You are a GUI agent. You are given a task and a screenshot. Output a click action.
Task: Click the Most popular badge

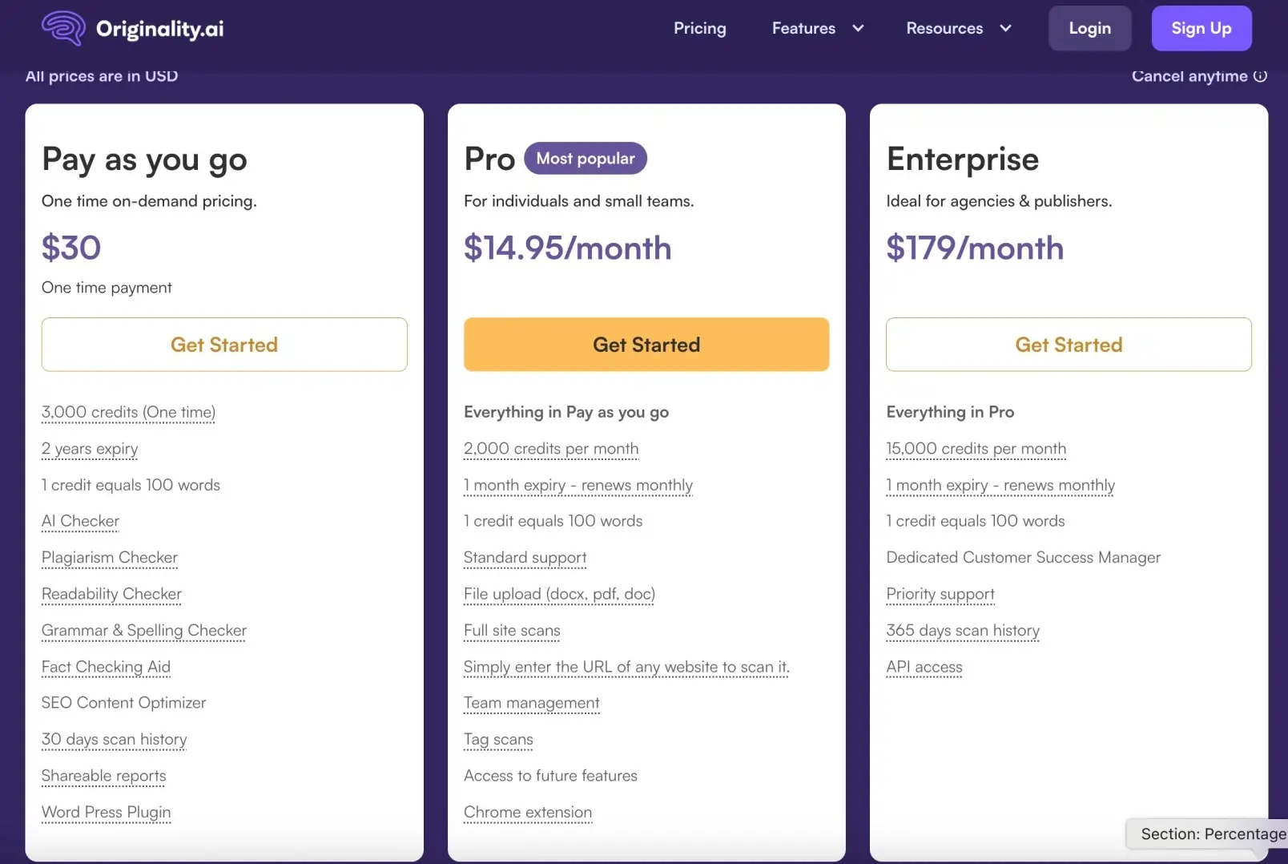point(586,158)
